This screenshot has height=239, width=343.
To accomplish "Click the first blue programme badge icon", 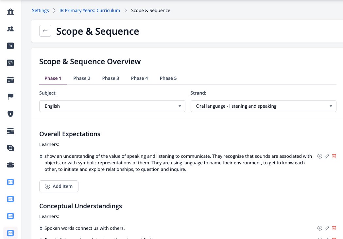I will click(x=10, y=182).
